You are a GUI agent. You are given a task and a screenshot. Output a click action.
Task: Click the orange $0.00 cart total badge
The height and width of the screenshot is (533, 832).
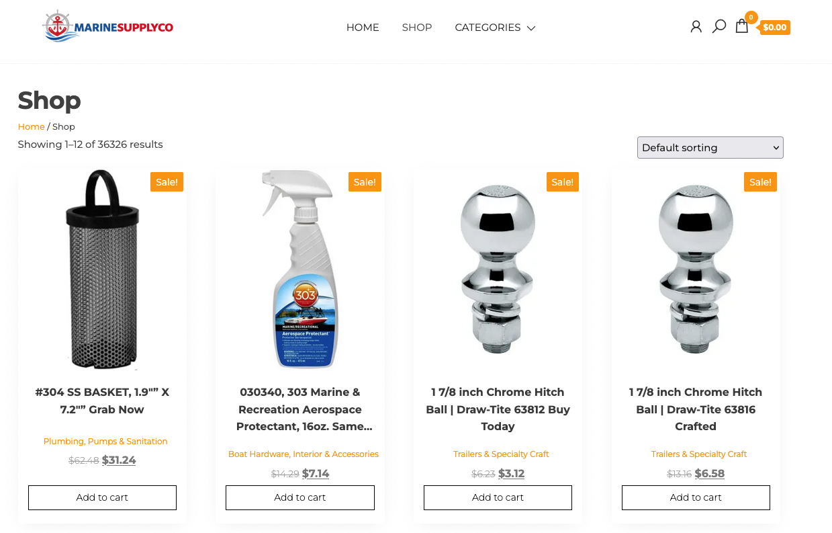775,28
